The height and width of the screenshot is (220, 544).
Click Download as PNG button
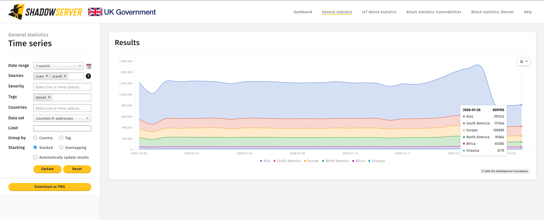coord(50,187)
